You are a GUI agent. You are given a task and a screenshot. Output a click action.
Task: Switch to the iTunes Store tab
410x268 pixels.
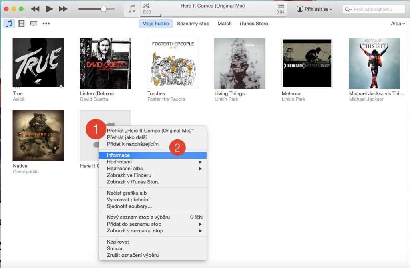pos(254,24)
